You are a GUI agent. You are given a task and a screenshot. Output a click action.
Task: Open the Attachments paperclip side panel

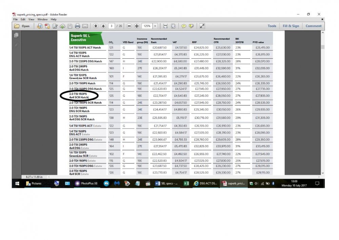[x=16, y=45]
